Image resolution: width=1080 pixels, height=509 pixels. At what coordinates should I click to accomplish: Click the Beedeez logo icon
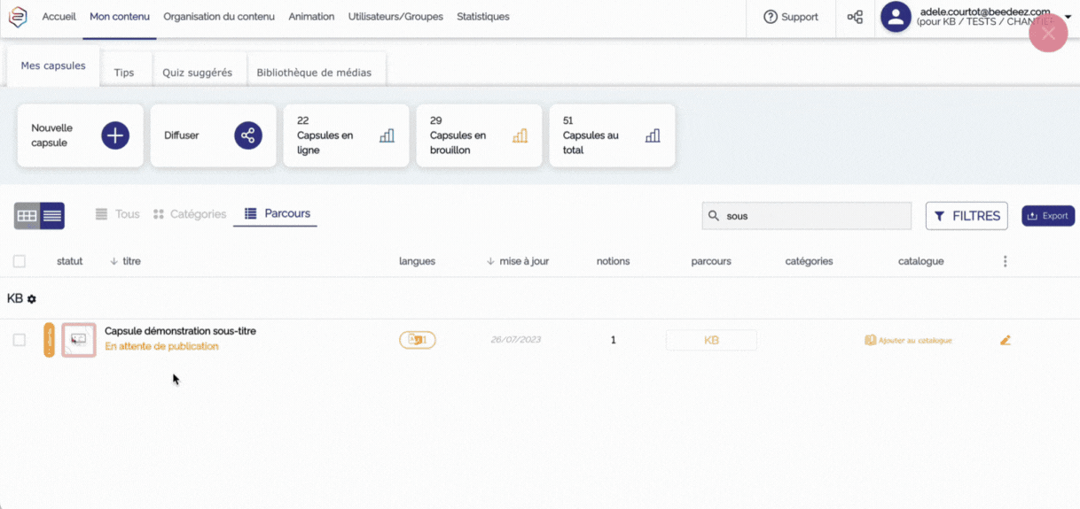point(18,17)
